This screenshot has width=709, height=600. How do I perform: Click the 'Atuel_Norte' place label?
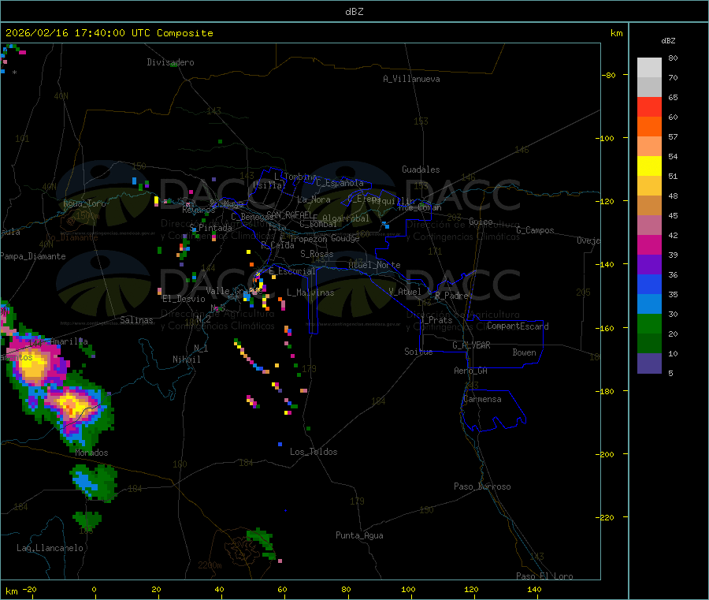374,265
